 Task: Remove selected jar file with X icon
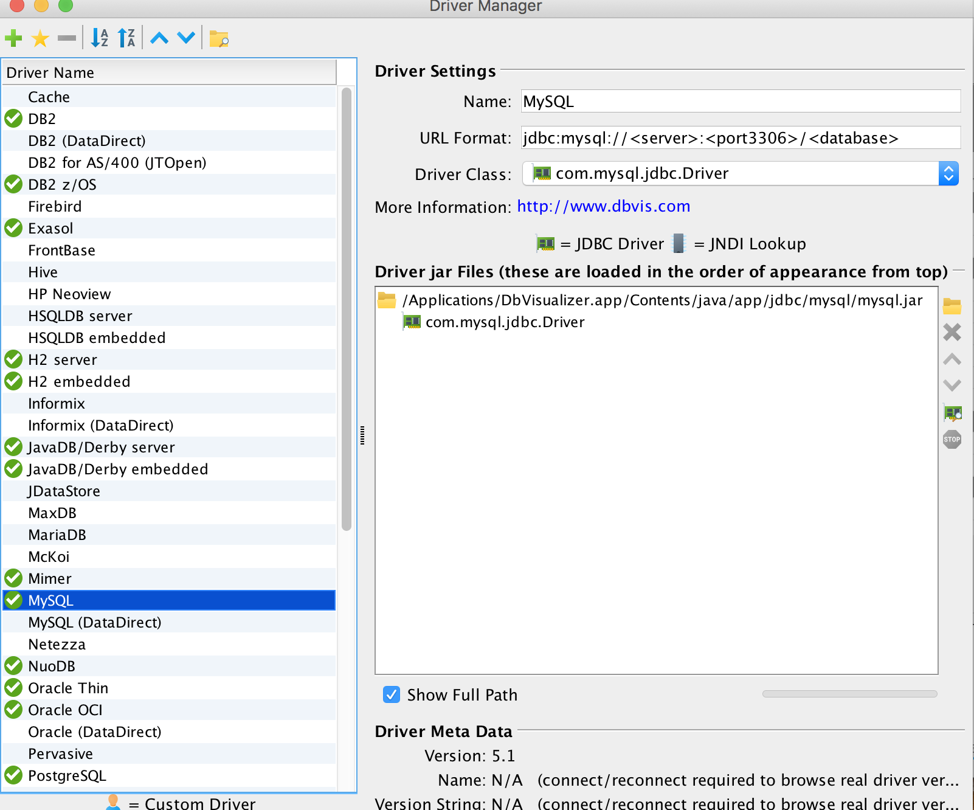952,332
